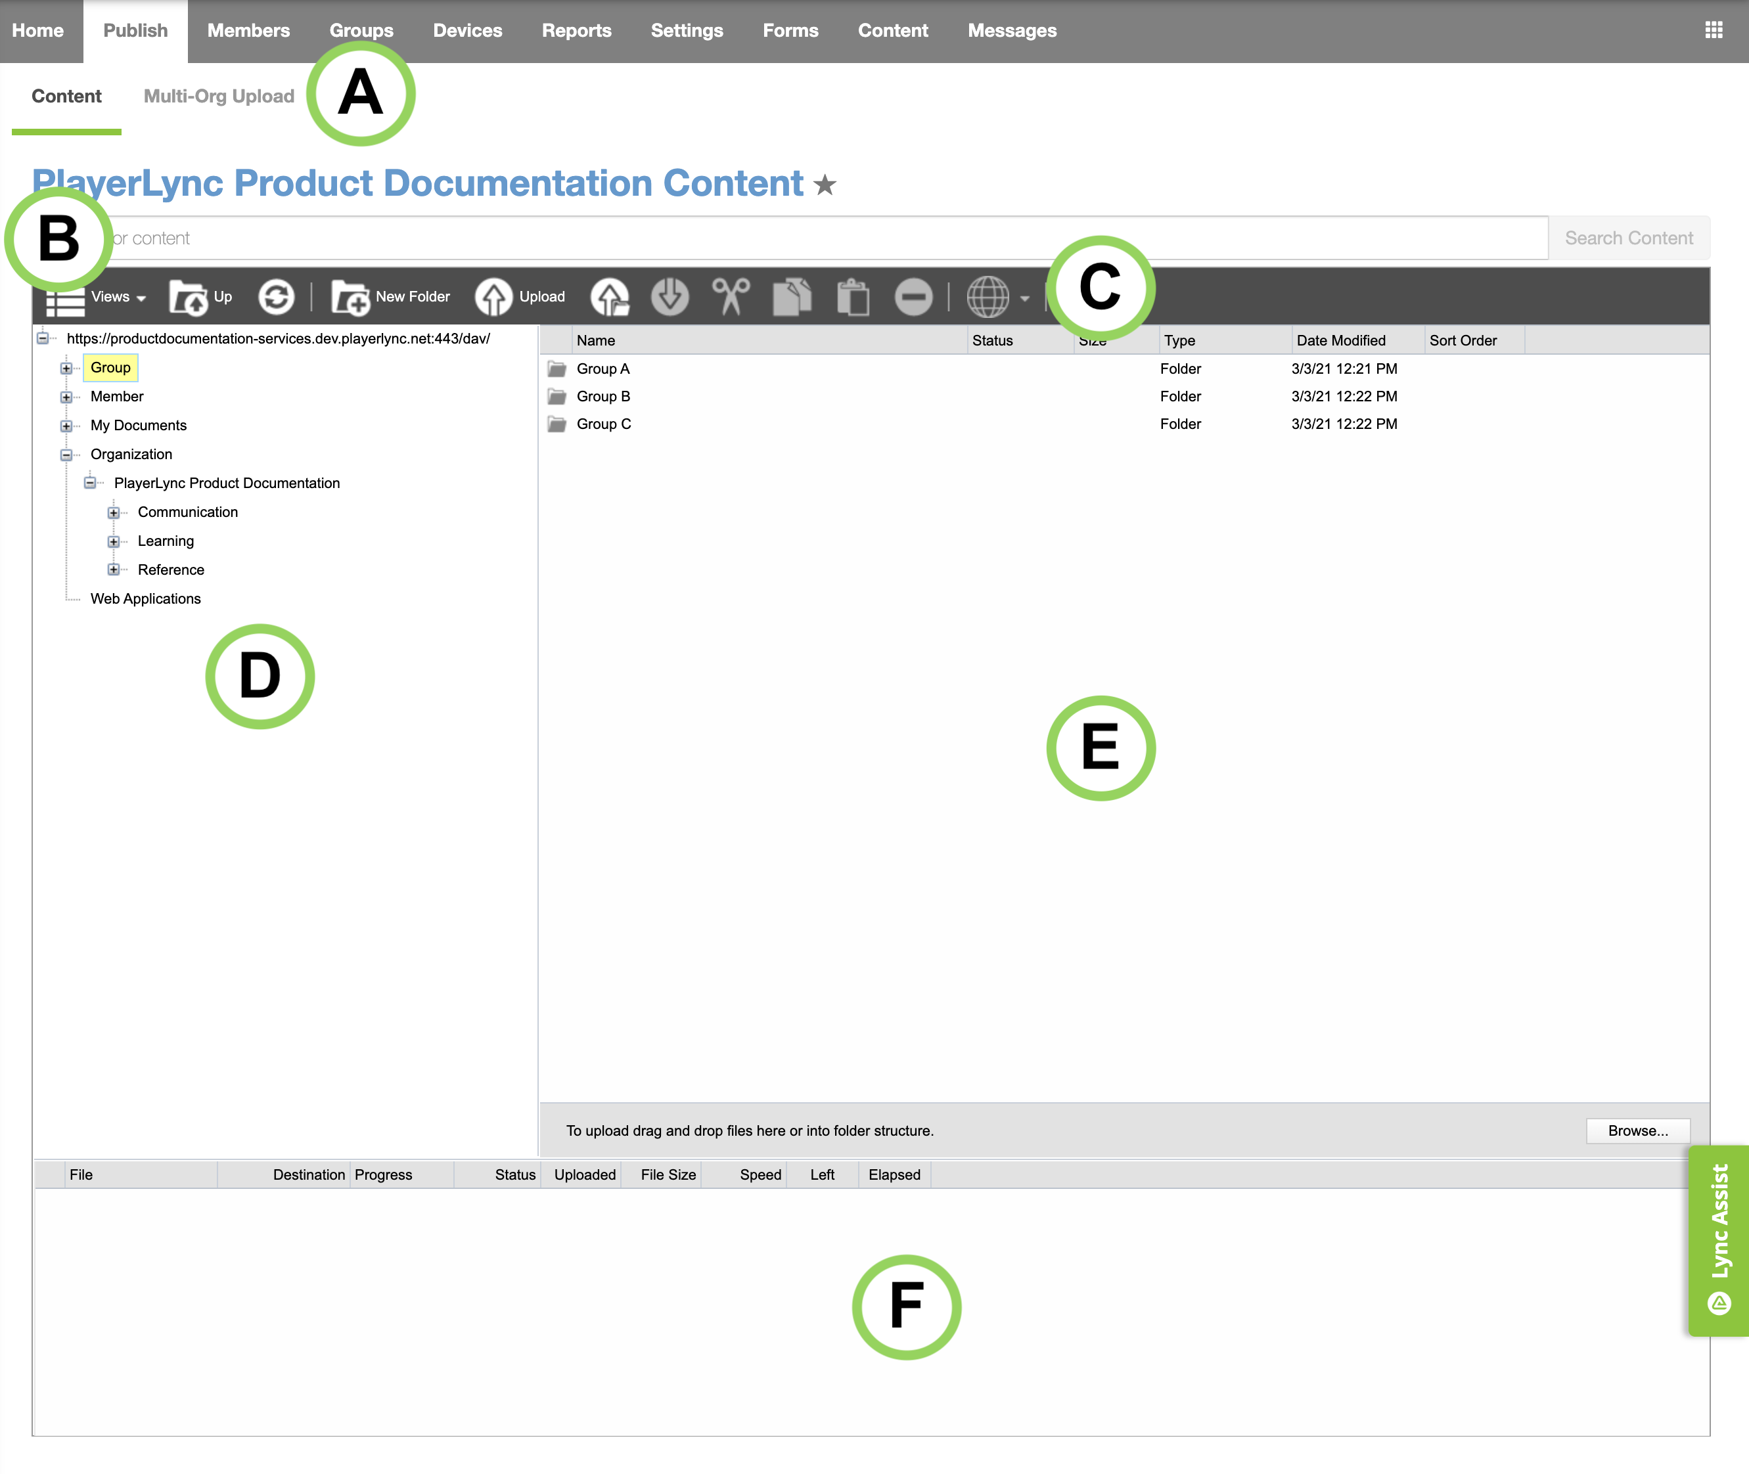Open the dropdown arrow next to the globe
This screenshot has width=1749, height=1474.
point(1024,298)
